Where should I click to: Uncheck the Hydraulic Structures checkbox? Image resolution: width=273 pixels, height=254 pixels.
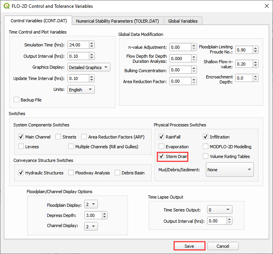pyautogui.click(x=21, y=172)
